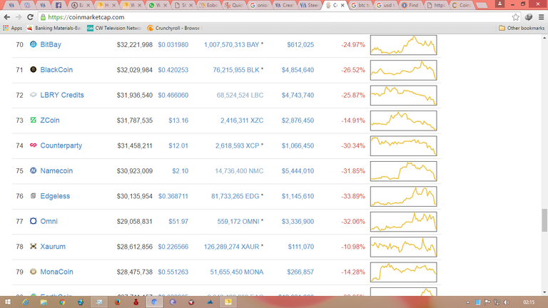Viewport: 548px width, 308px height.
Task: Open the Namecoin name link
Action: pyautogui.click(x=56, y=171)
